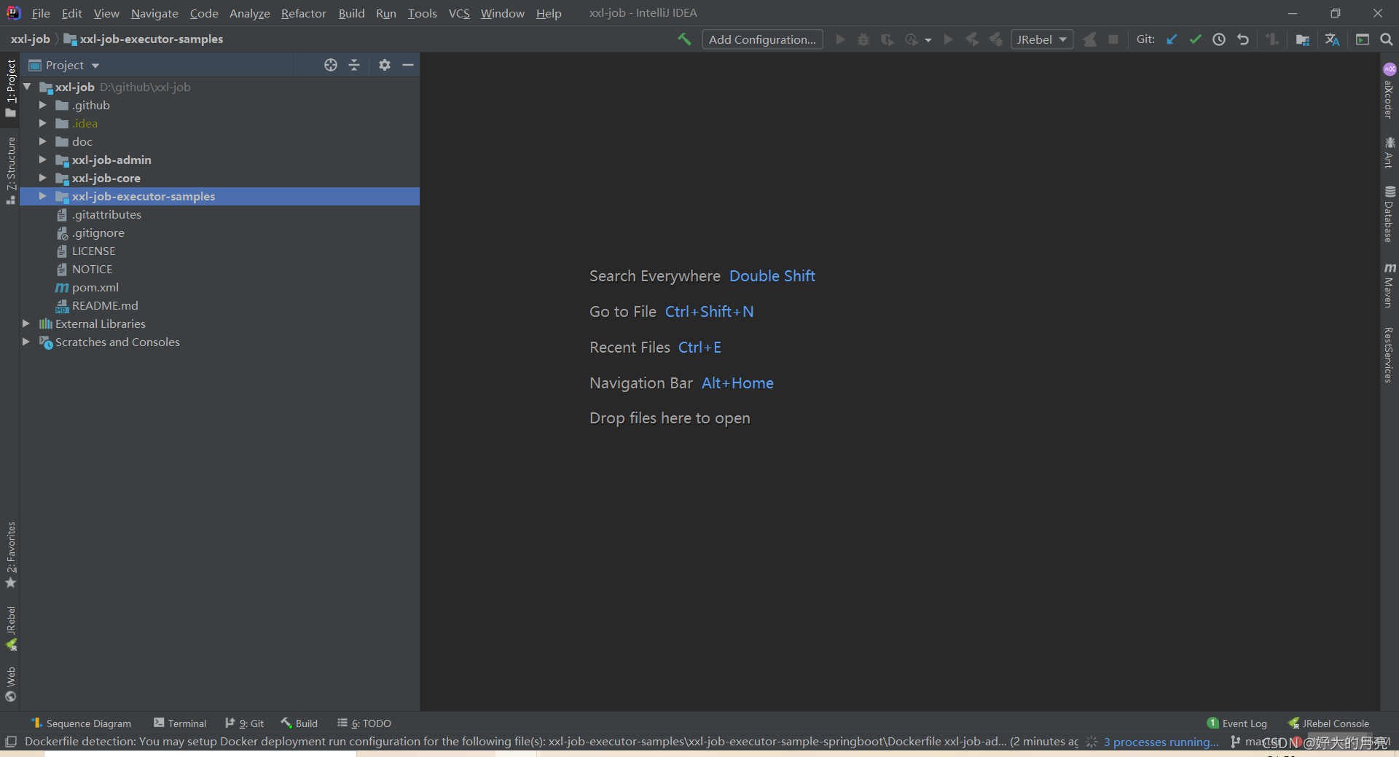Toggle the Structure tool window tab
This screenshot has height=757, width=1399.
(x=10, y=170)
